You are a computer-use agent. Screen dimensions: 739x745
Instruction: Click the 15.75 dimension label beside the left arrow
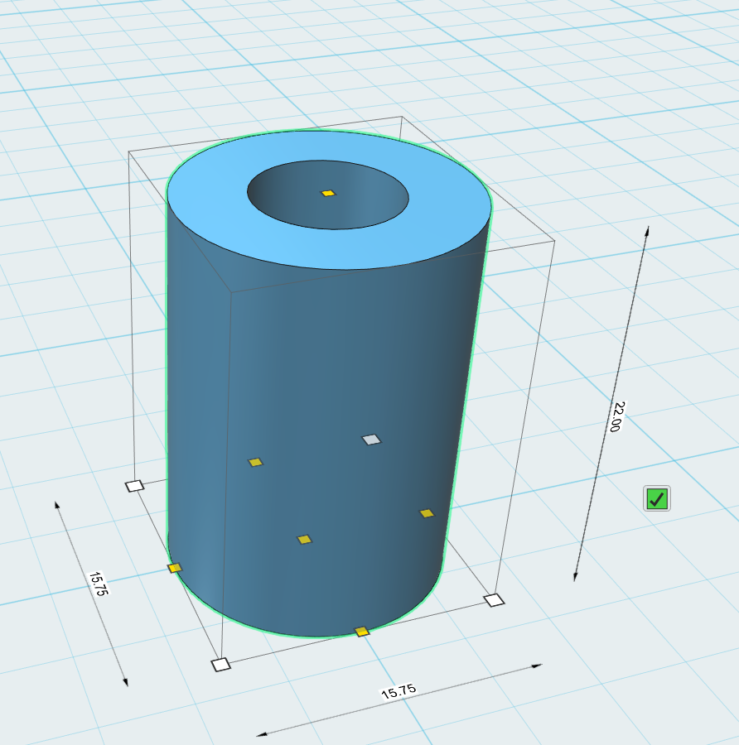tap(99, 583)
